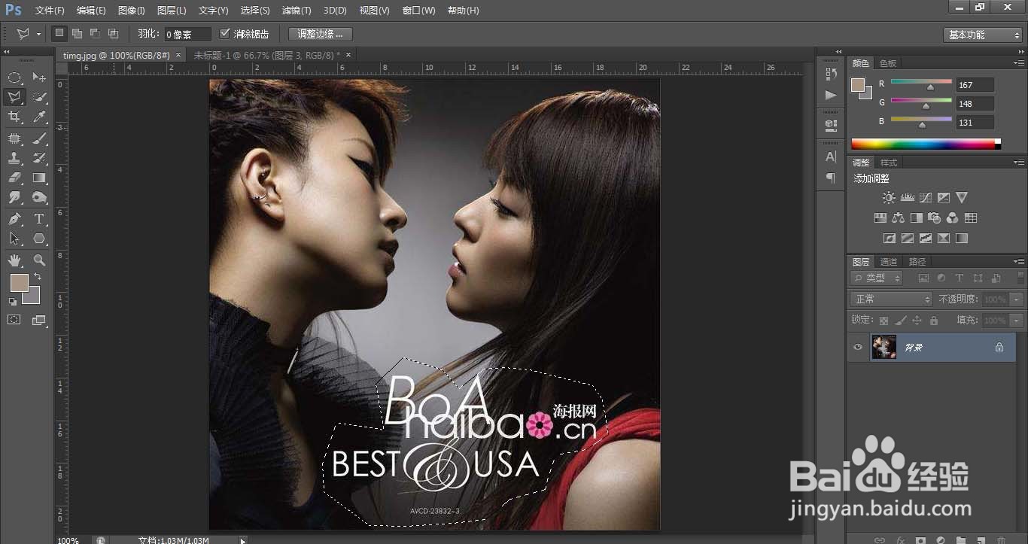
Task: Open the Actions panel play icon
Action: tap(831, 96)
